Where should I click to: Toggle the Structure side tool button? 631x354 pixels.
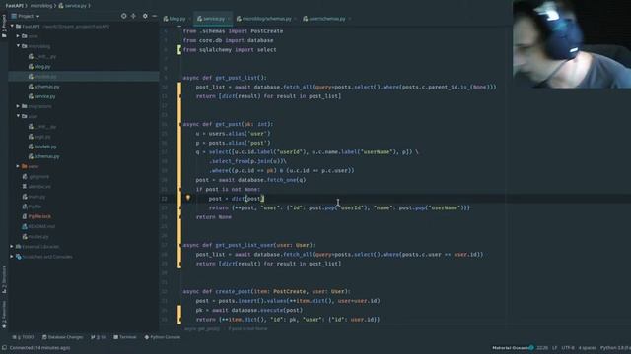[4, 279]
